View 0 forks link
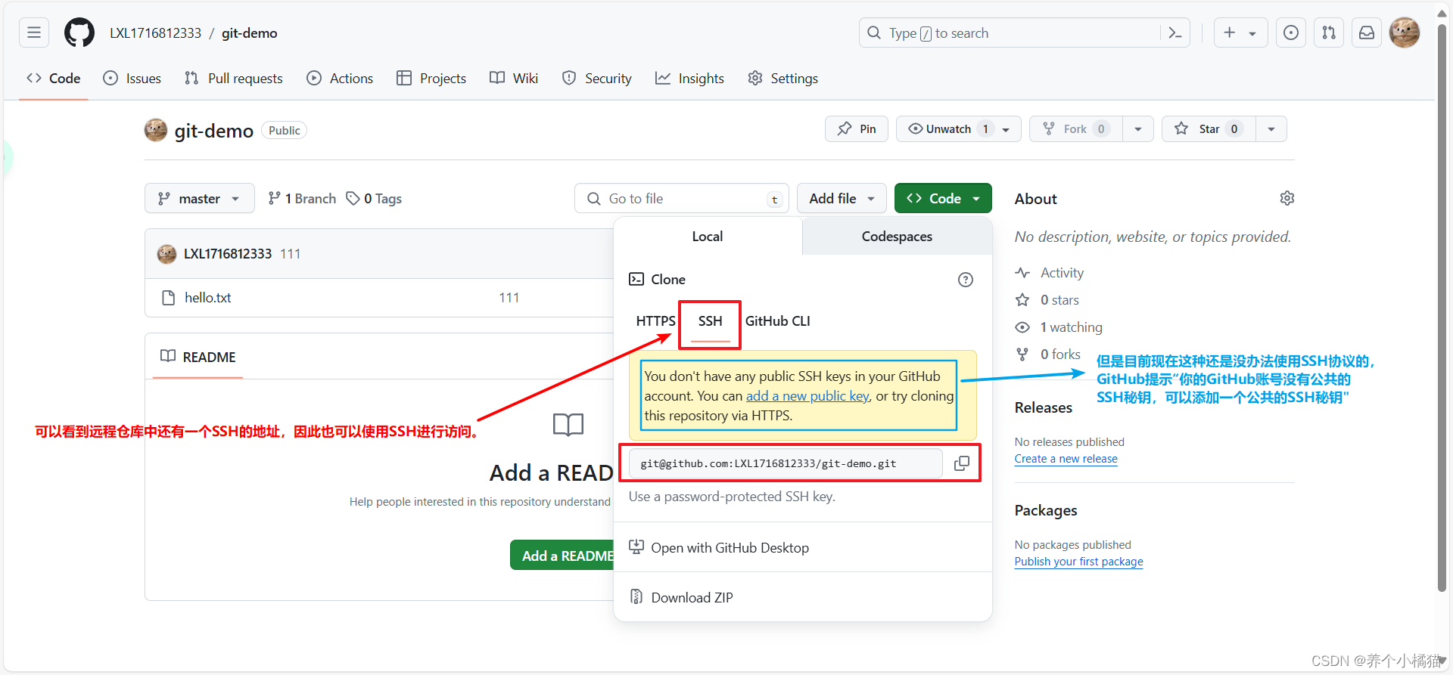Image resolution: width=1453 pixels, height=675 pixels. (1060, 355)
